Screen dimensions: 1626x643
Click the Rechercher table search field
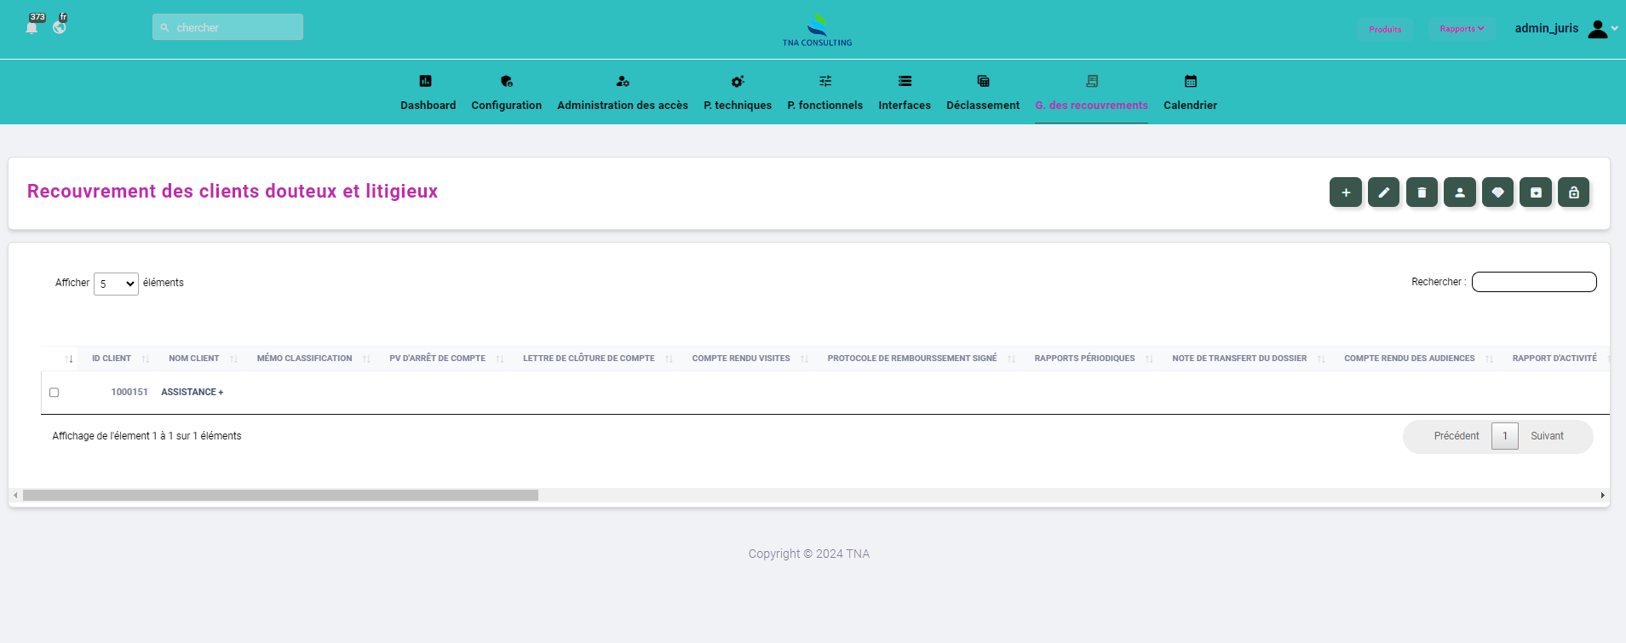point(1533,282)
